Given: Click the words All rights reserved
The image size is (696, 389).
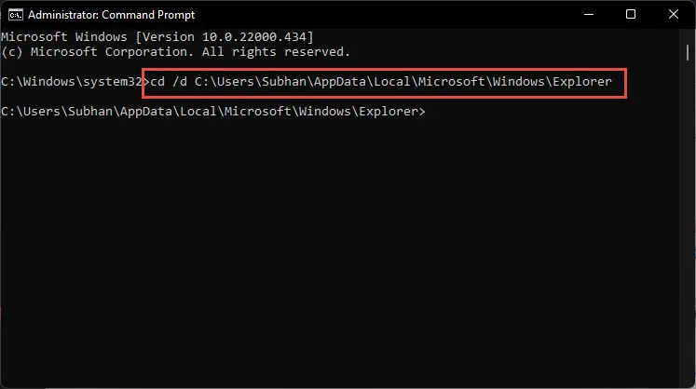Looking at the screenshot, I should pos(276,52).
